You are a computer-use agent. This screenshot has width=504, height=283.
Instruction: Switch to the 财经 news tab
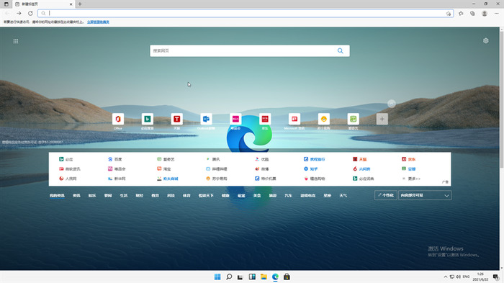[x=139, y=196]
